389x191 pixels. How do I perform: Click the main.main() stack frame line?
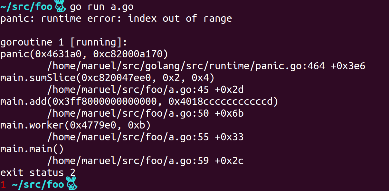coord(32,149)
